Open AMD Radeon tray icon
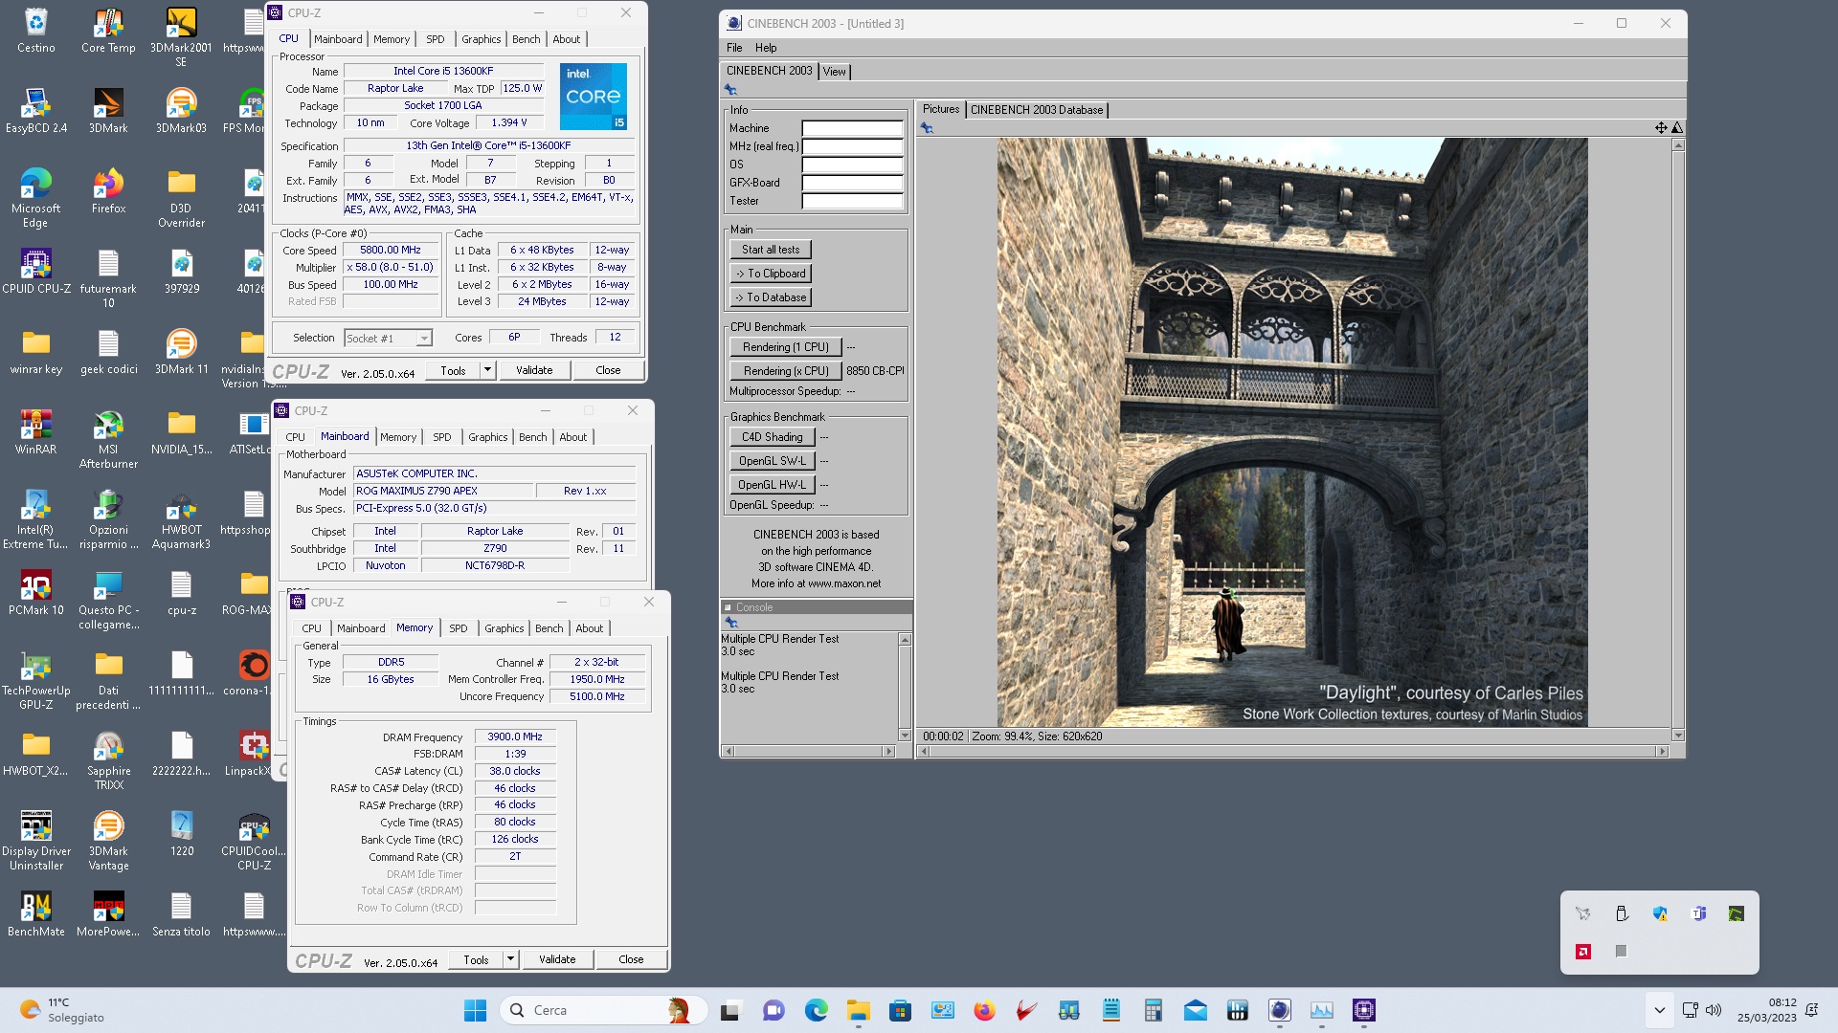 point(1583,951)
